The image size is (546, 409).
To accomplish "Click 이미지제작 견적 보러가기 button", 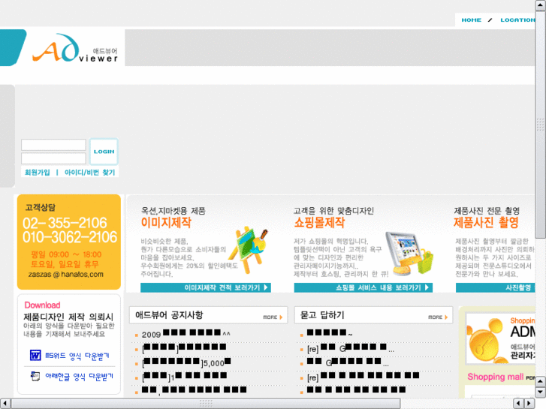I will 206,287.
